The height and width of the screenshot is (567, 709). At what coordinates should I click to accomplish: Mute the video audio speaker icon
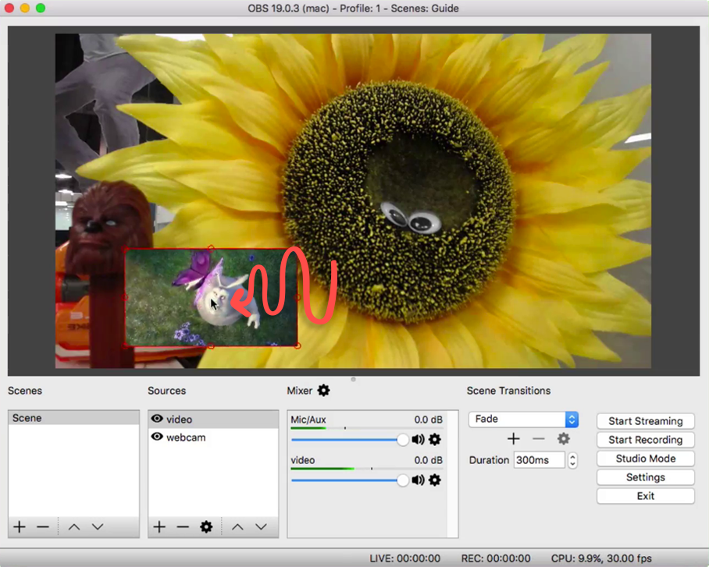pyautogui.click(x=418, y=480)
